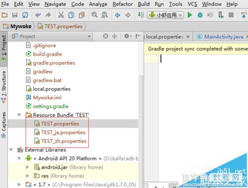Click the Redo arrow icon

click(48, 15)
